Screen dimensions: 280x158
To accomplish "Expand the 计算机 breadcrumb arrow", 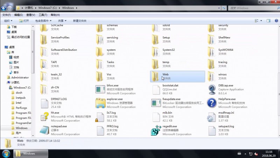I will click(x=36, y=8).
